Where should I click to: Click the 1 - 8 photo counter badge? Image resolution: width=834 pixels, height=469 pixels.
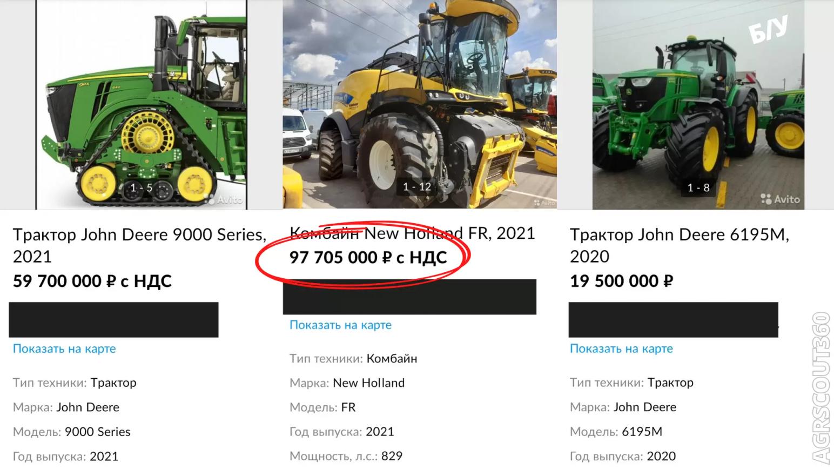698,188
